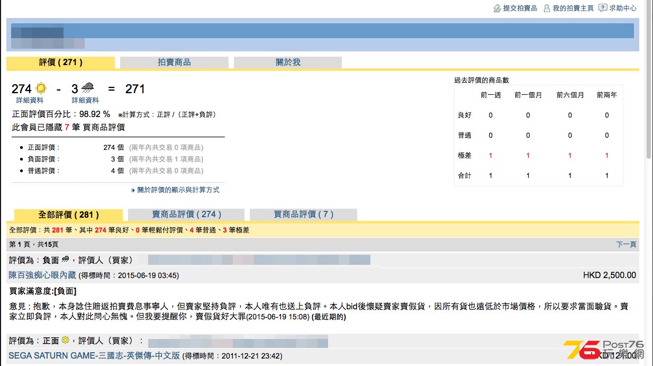
Task: Click the sun icon in the 正面 review header
Action: pos(65,340)
